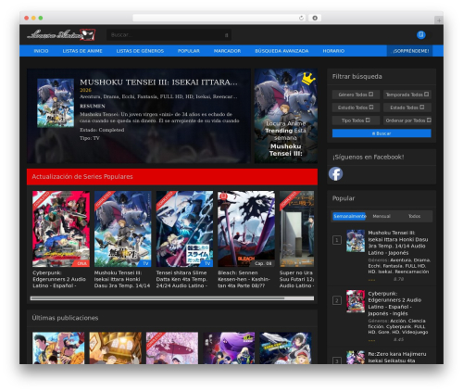Open the Temporada Todos dropdown

coord(407,95)
